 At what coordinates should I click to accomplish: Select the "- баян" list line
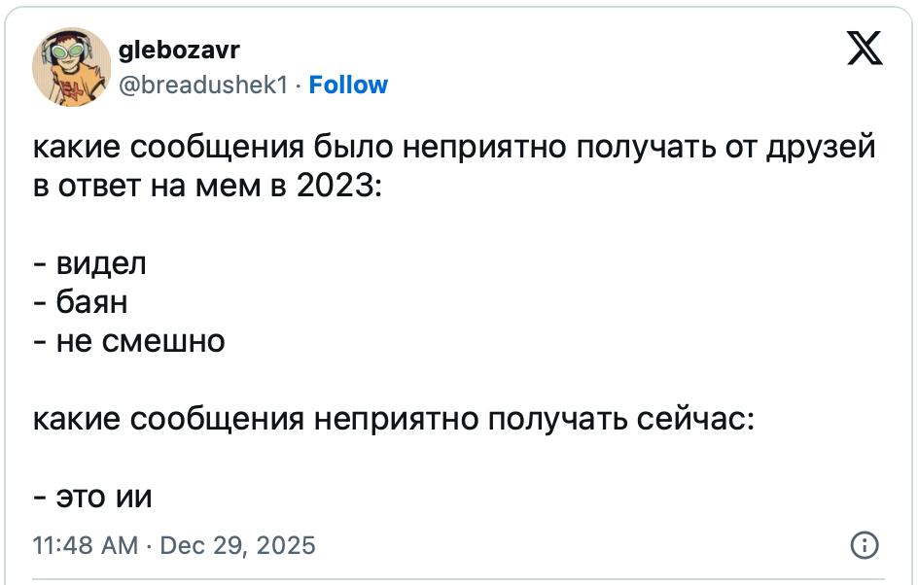81,302
